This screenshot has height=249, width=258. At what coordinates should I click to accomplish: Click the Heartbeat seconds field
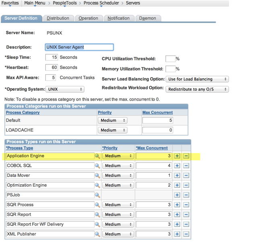click(x=52, y=68)
